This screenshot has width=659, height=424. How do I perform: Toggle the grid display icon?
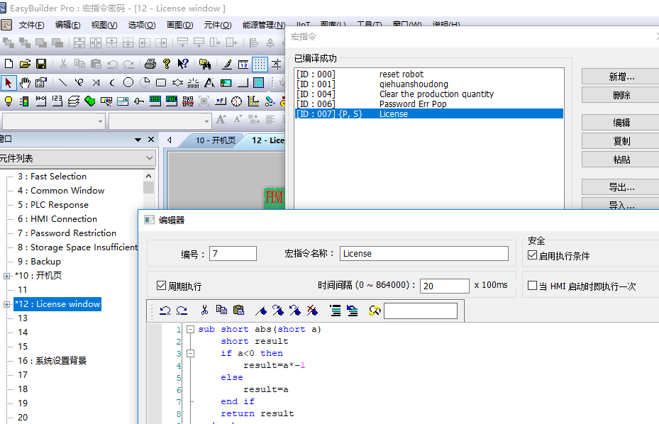tap(260, 64)
